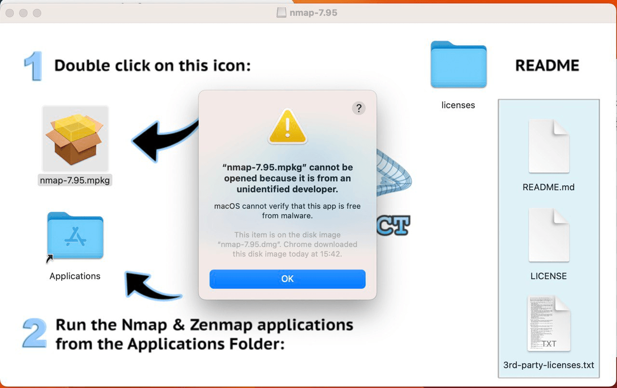
Task: Close the nmap-7.95 Finder window
Action: coord(10,13)
